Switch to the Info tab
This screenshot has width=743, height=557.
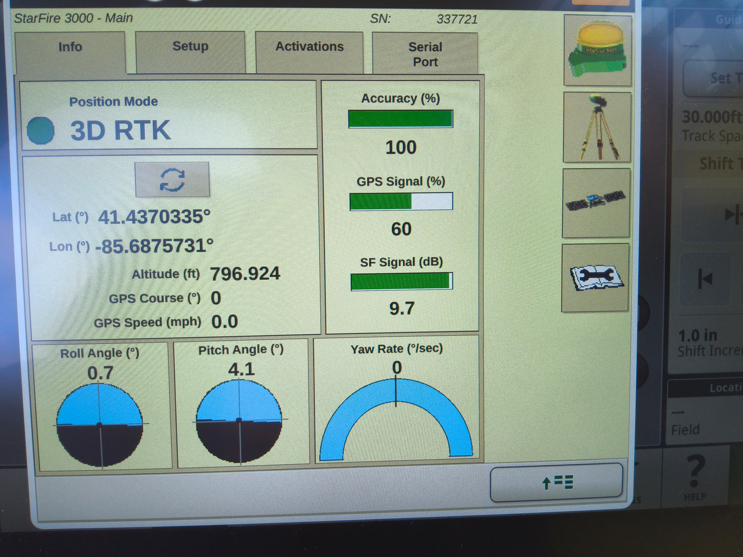click(70, 52)
